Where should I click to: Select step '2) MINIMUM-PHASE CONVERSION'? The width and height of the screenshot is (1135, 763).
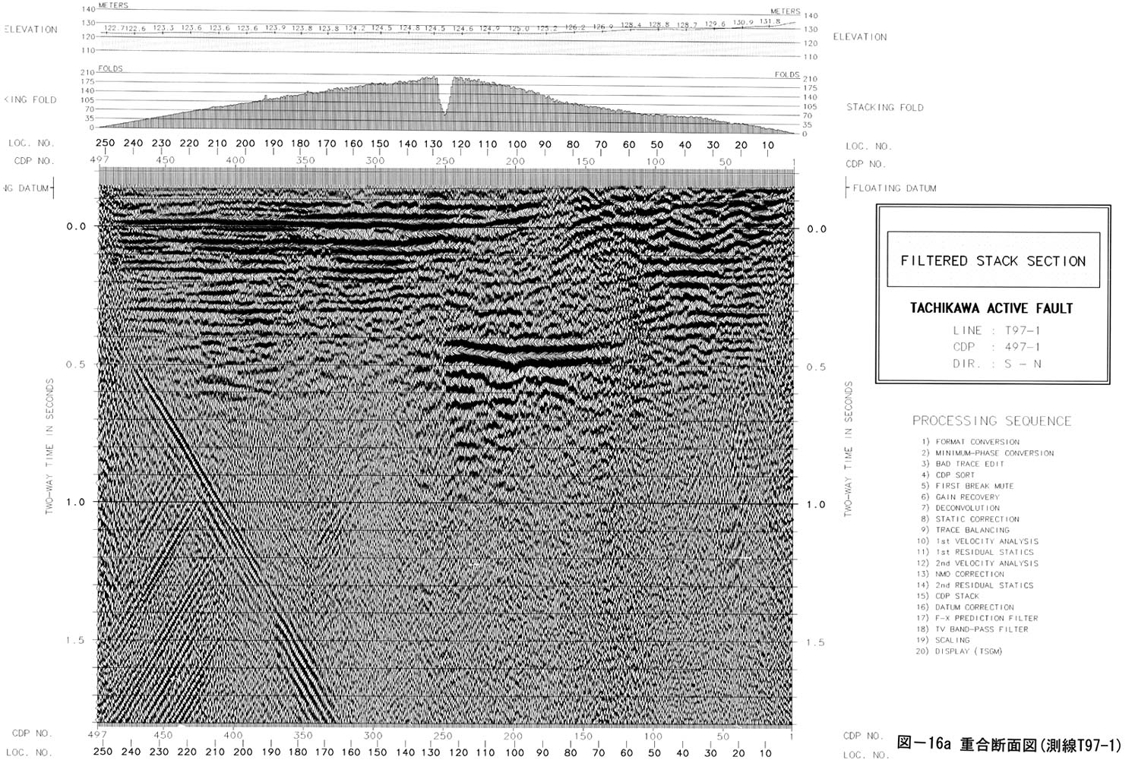tap(987, 453)
